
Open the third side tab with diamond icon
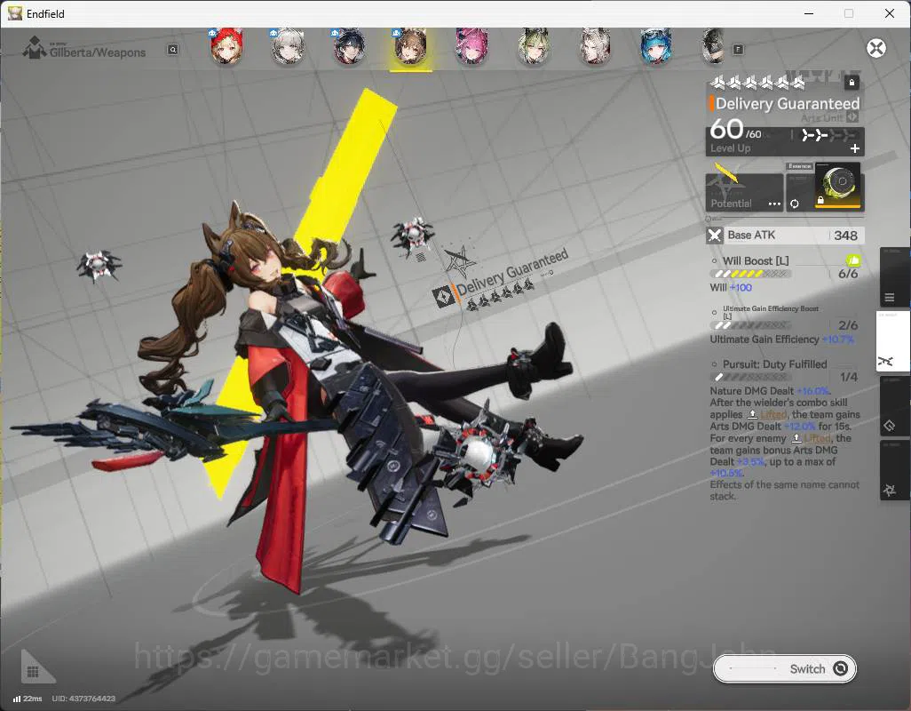point(893,407)
